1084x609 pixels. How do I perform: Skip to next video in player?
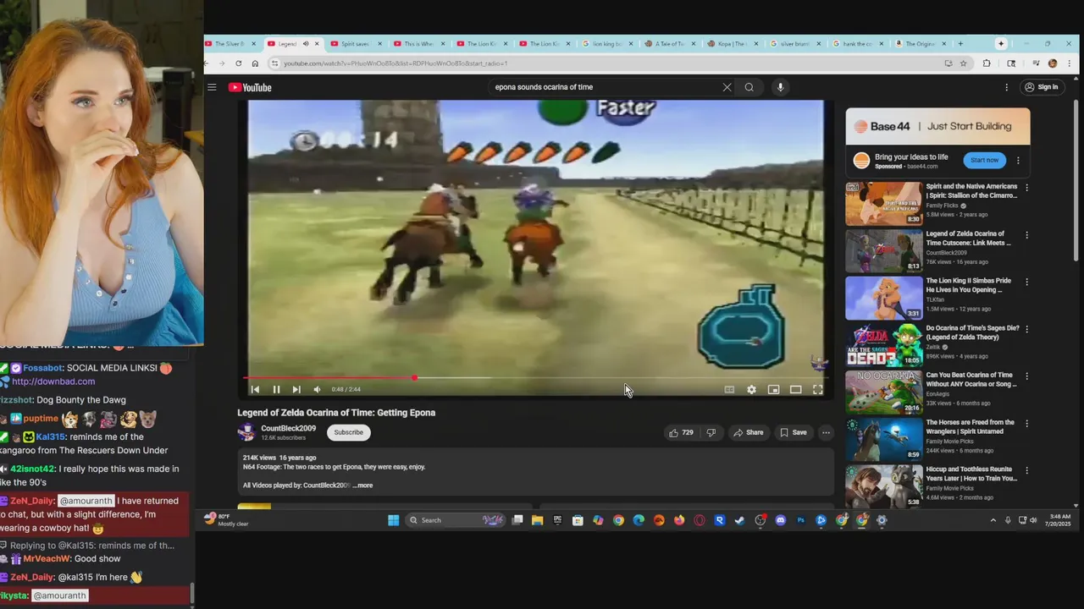click(x=296, y=389)
